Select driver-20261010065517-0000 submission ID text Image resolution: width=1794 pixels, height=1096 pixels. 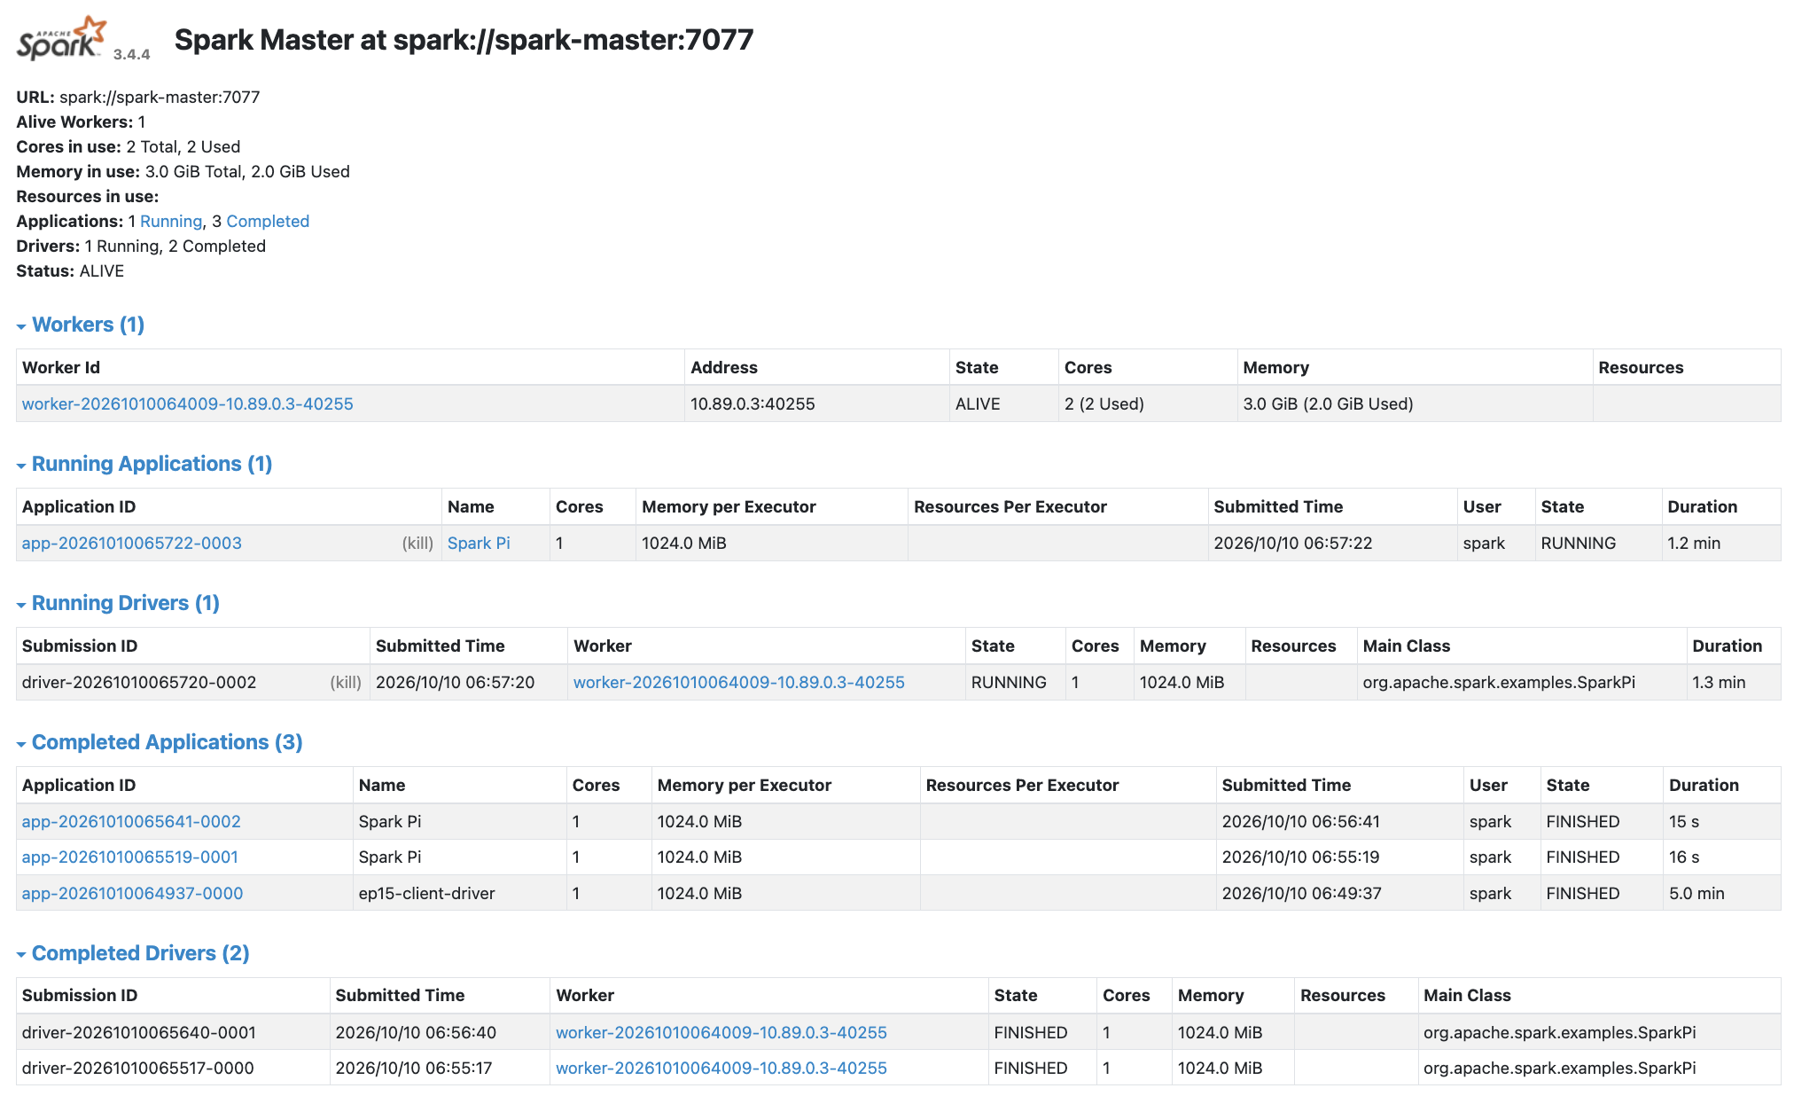pos(138,1068)
